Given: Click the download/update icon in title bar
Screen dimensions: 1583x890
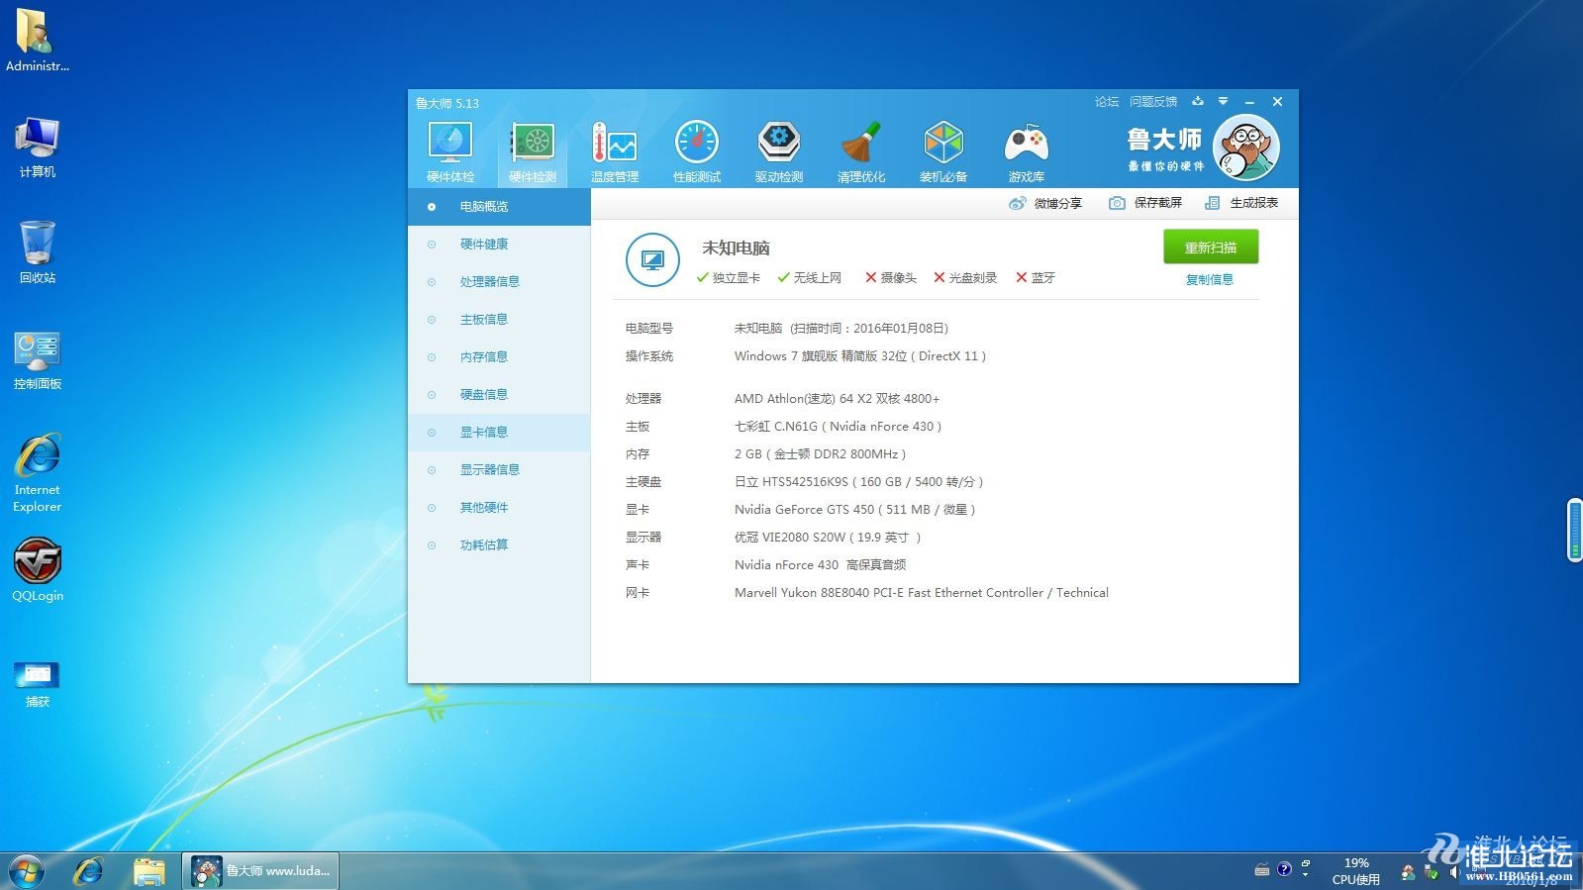Looking at the screenshot, I should click(x=1198, y=101).
